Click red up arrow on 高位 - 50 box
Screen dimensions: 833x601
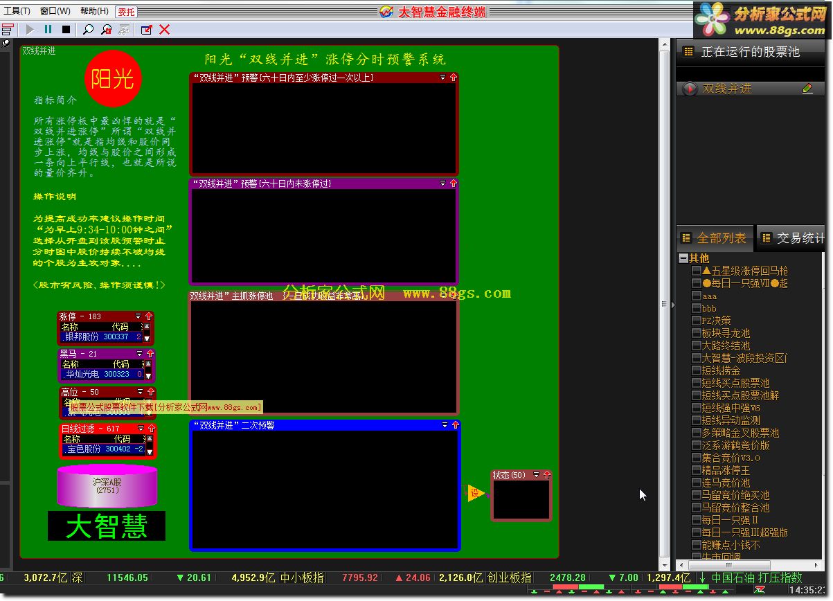pyautogui.click(x=151, y=392)
